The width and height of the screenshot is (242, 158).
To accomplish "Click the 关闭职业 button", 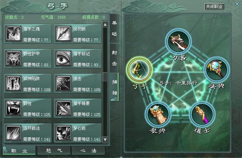I will (x=214, y=7).
